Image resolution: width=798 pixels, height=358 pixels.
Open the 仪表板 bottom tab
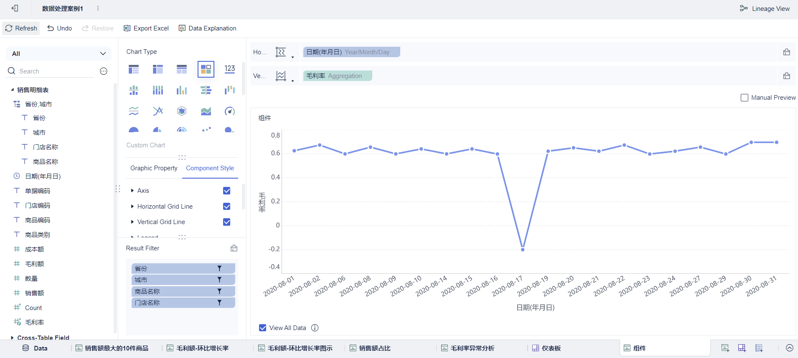(x=546, y=348)
